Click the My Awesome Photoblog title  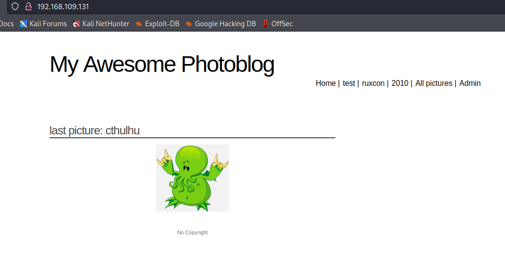point(162,65)
